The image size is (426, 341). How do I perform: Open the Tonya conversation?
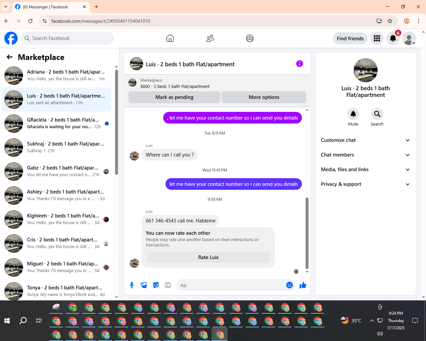click(57, 291)
